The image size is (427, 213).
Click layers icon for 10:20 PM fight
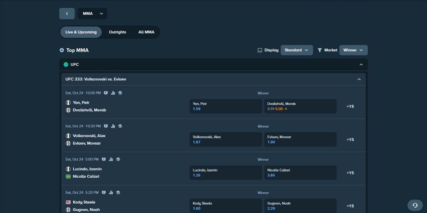click(120, 126)
